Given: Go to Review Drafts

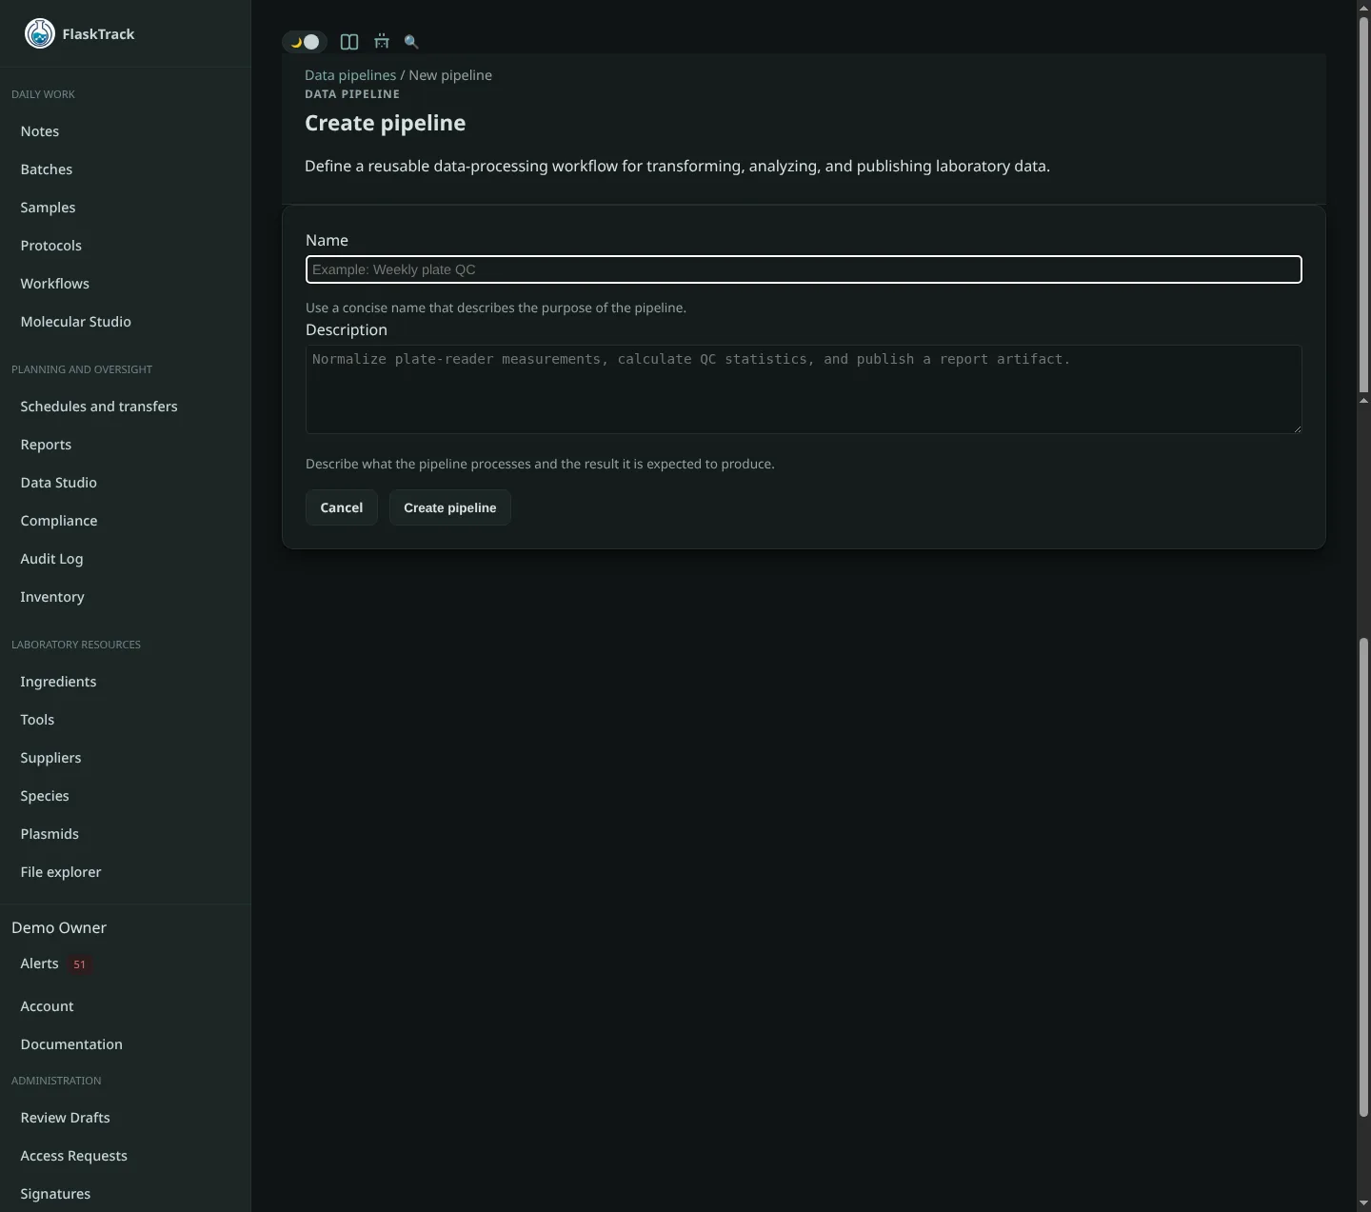Looking at the screenshot, I should point(65,1118).
